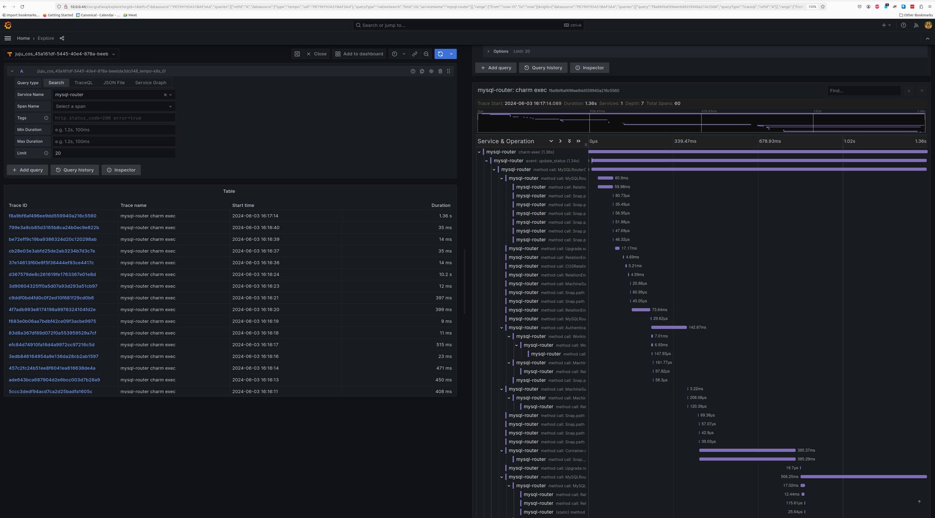The width and height of the screenshot is (935, 518).
Task: Click the blue run query refresh button
Action: [440, 54]
